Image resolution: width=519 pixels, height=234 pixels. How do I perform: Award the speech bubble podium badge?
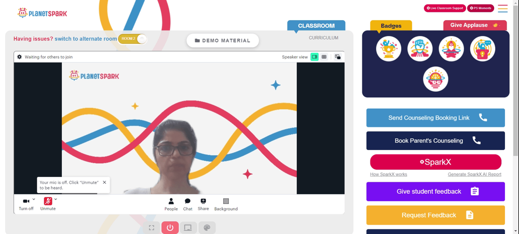coord(483,49)
